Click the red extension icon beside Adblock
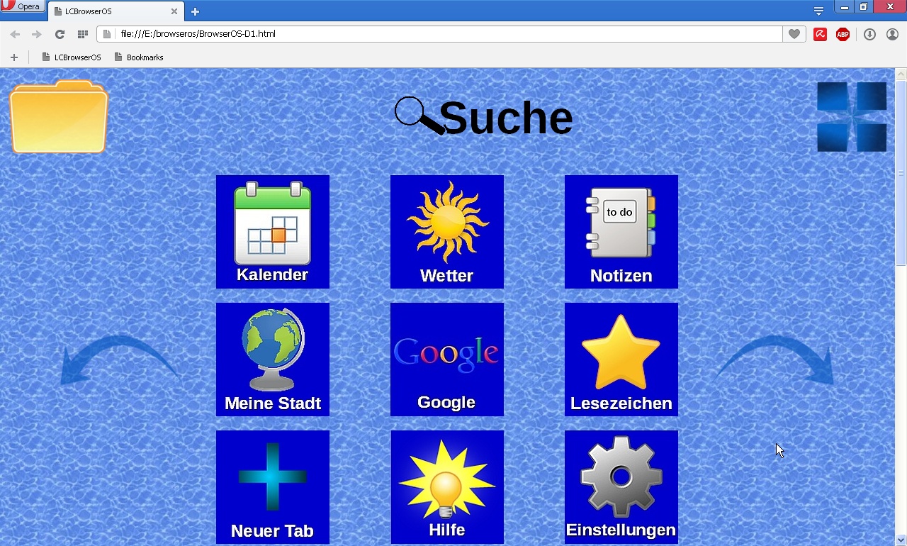 (x=820, y=34)
